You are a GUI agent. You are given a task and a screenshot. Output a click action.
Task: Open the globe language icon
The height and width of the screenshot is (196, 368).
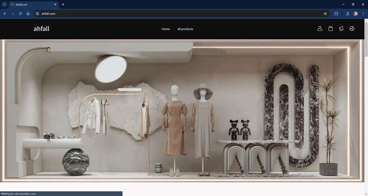[352, 29]
